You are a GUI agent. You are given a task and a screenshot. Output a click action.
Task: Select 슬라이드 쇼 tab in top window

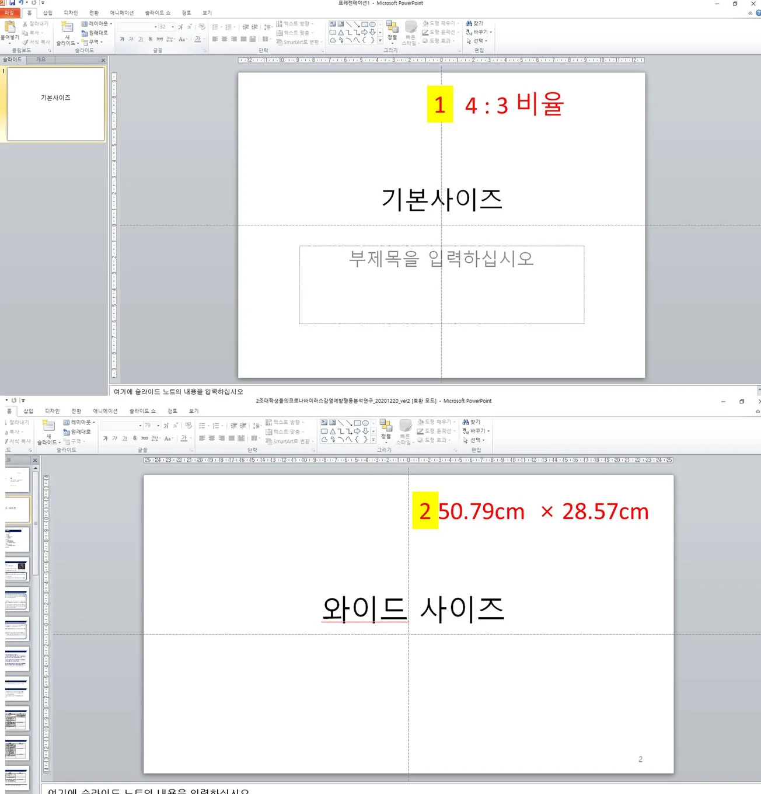coord(158,13)
